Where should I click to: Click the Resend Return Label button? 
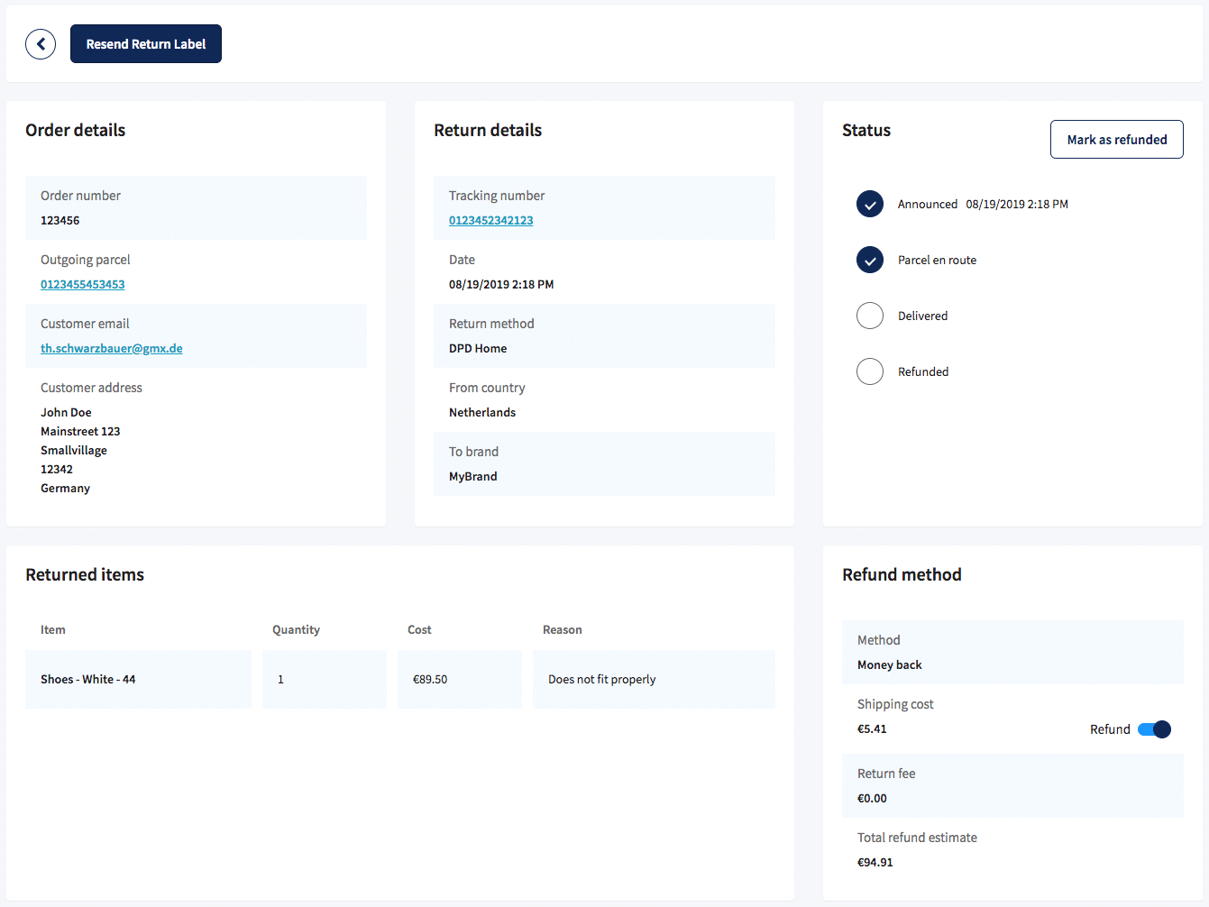click(x=146, y=44)
